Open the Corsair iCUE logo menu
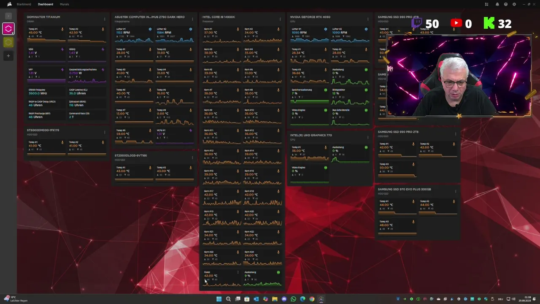540x304 pixels. [9, 4]
